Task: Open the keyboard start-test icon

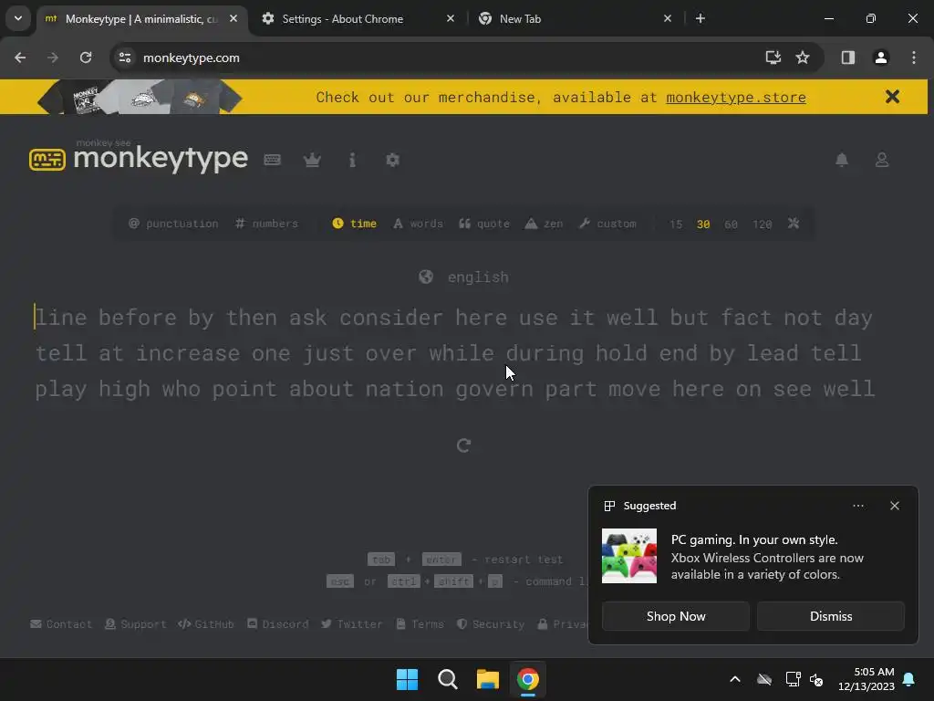Action: pyautogui.click(x=272, y=160)
